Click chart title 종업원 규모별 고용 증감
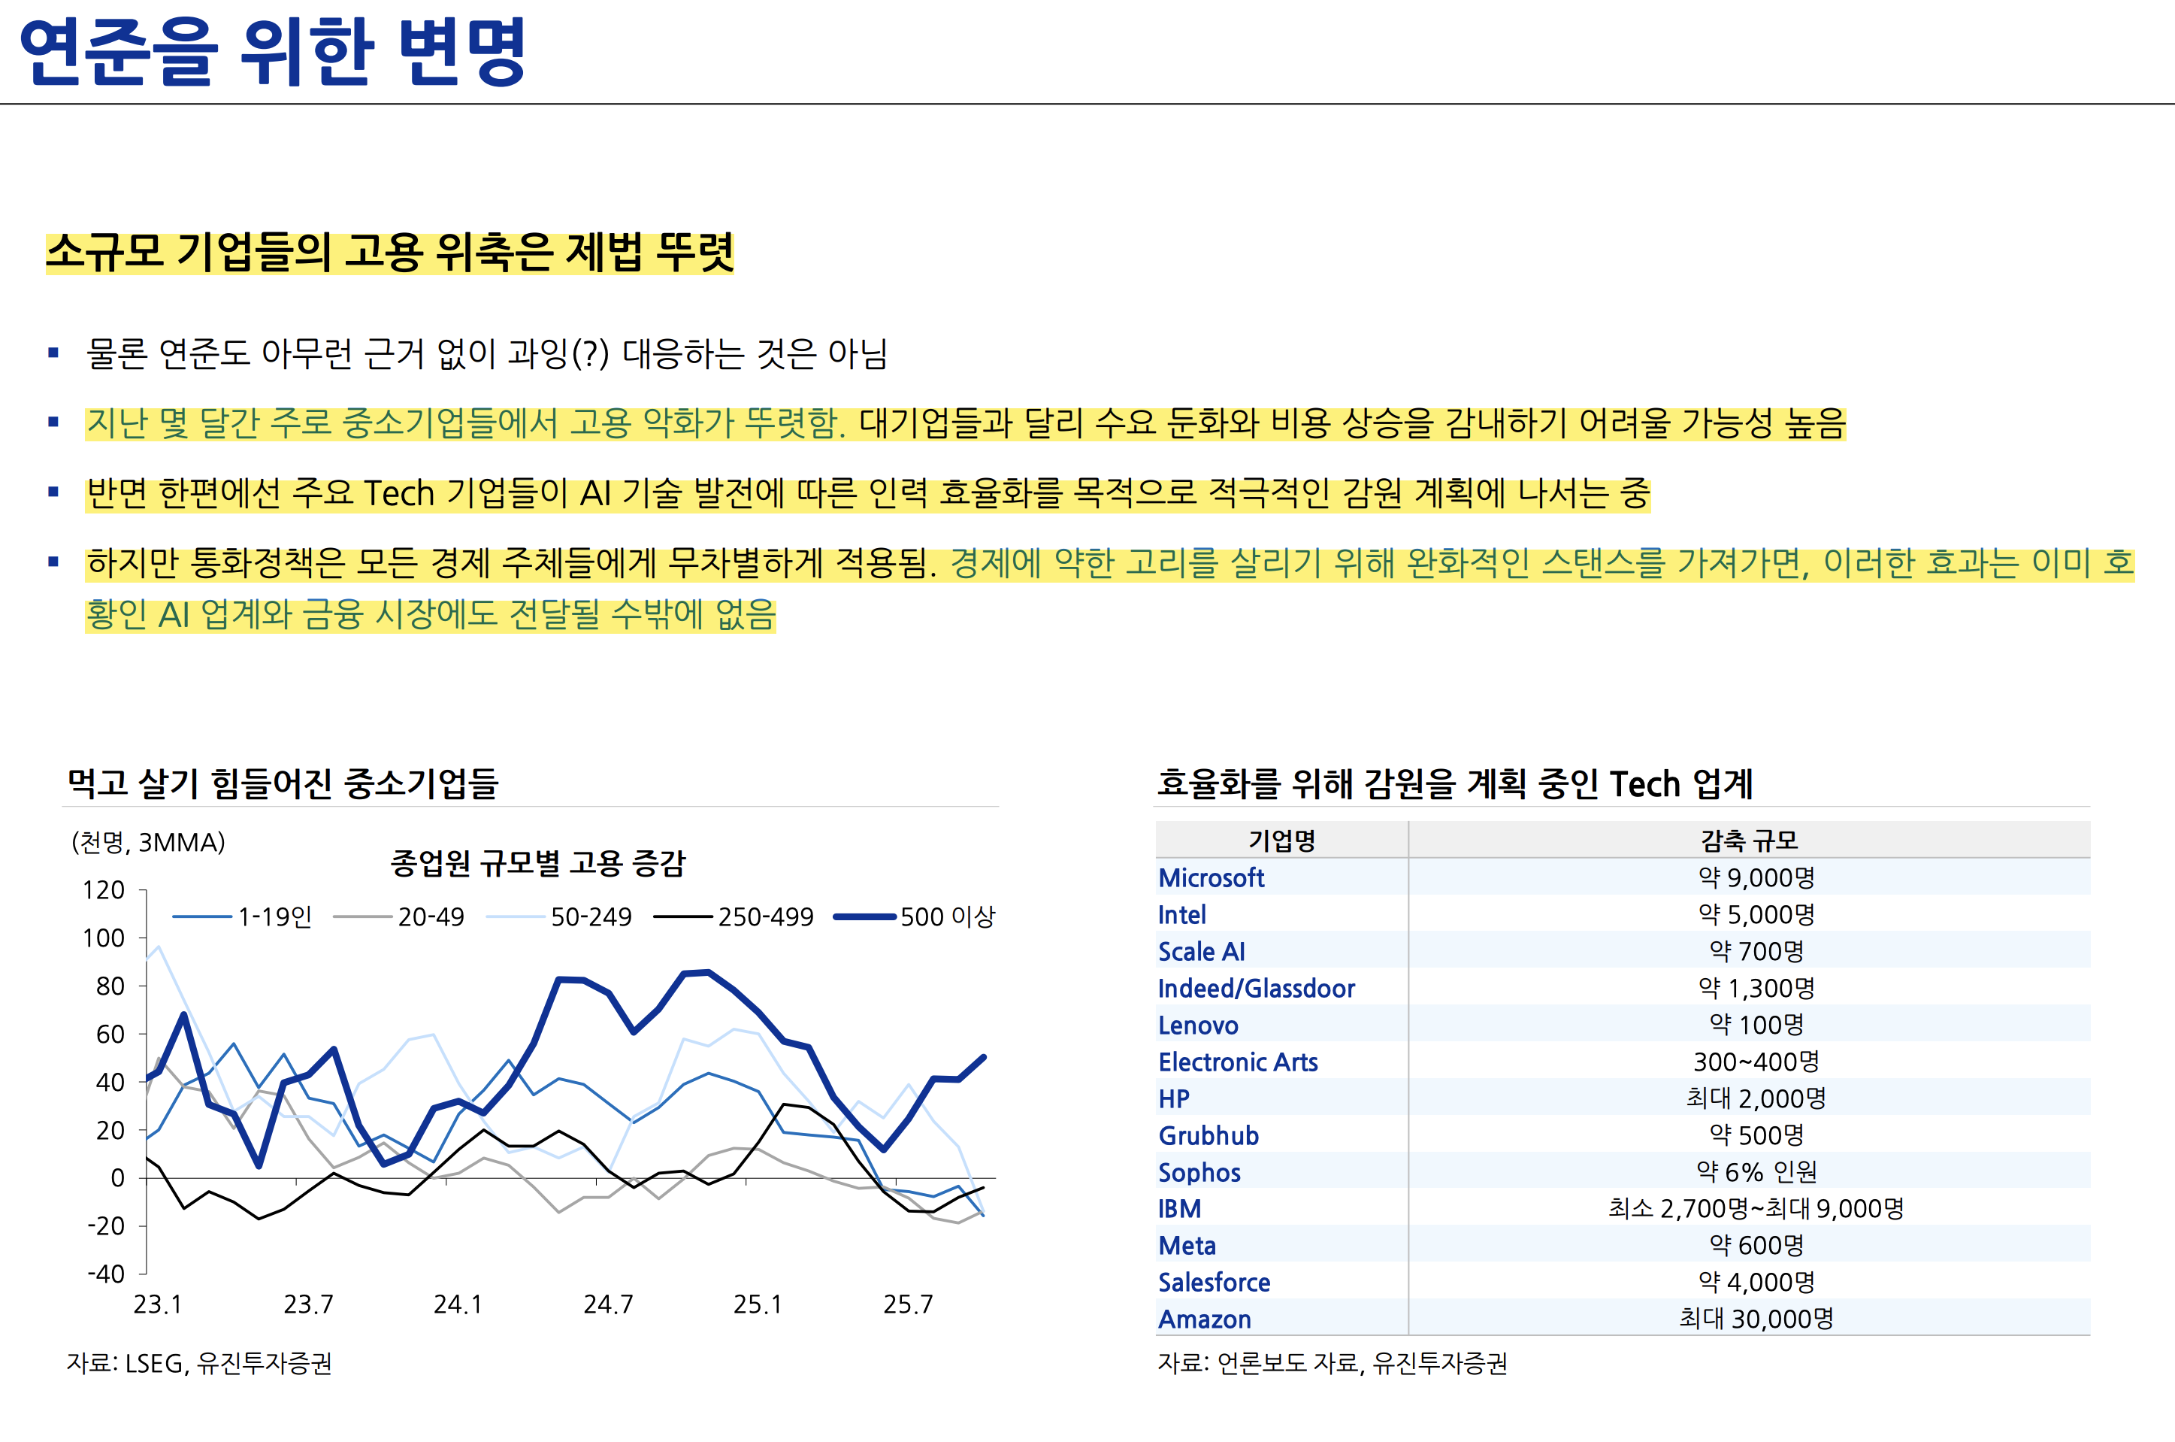Viewport: 2175px width, 1442px height. [x=538, y=862]
